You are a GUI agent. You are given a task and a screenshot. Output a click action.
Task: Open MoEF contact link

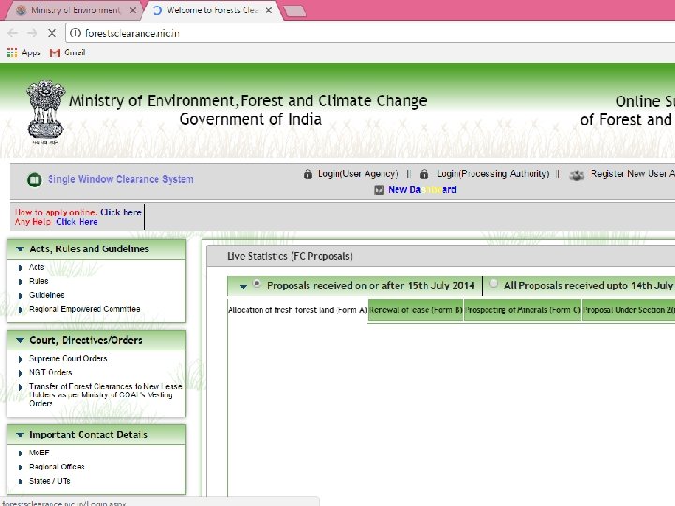tap(38, 453)
